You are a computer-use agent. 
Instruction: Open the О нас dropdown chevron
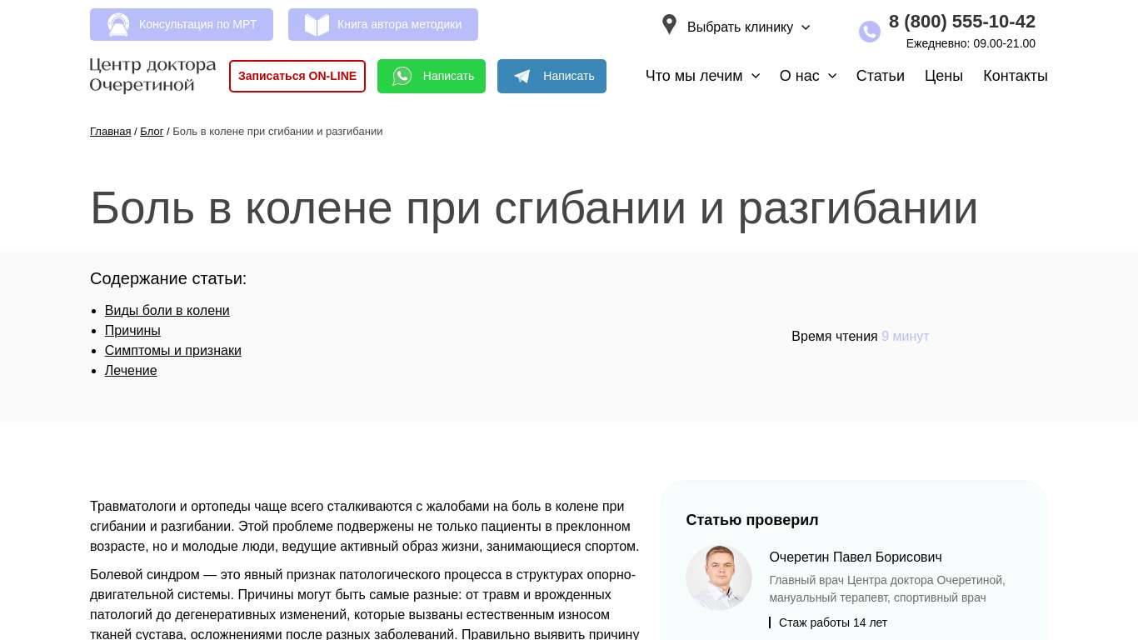(x=831, y=76)
